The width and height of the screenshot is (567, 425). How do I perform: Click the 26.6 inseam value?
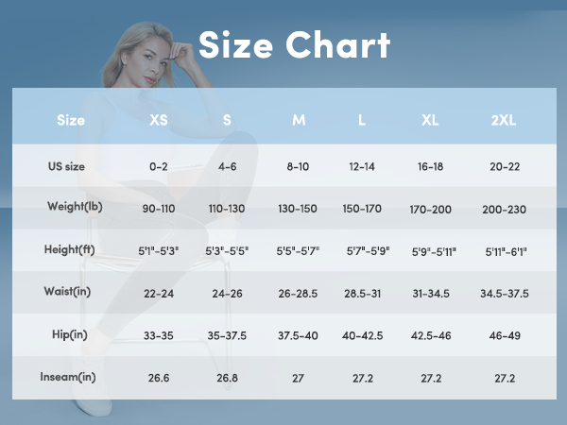(159, 378)
